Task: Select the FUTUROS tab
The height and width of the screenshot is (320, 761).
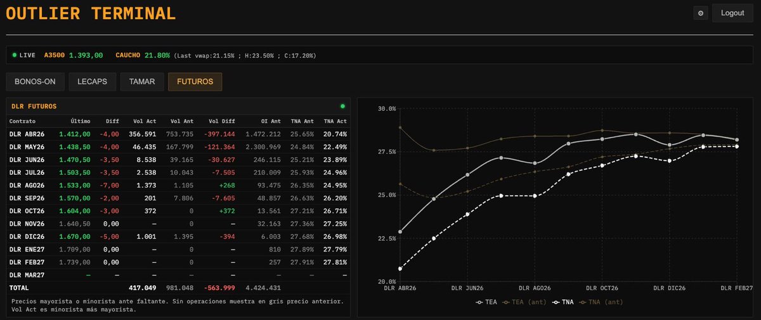Action: click(x=195, y=81)
